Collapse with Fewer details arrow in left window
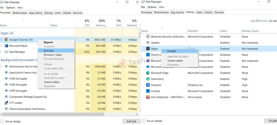Screen dimensions: 277x125 tap(2, 121)
